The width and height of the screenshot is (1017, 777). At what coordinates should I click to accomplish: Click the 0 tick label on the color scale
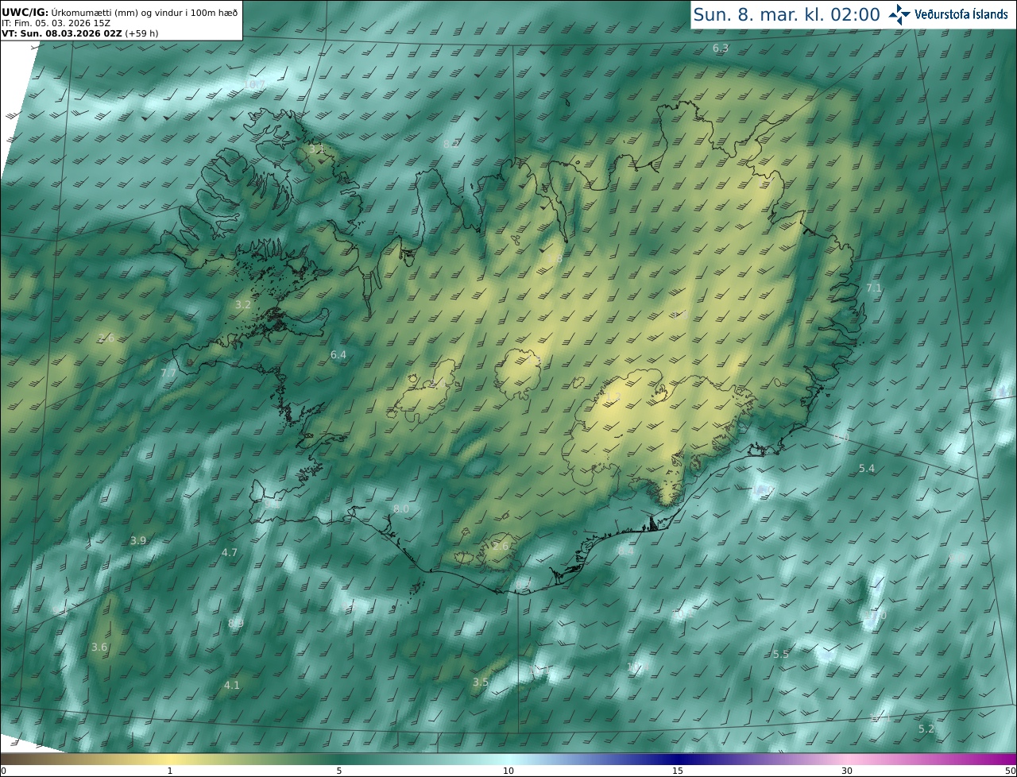pos(3,771)
